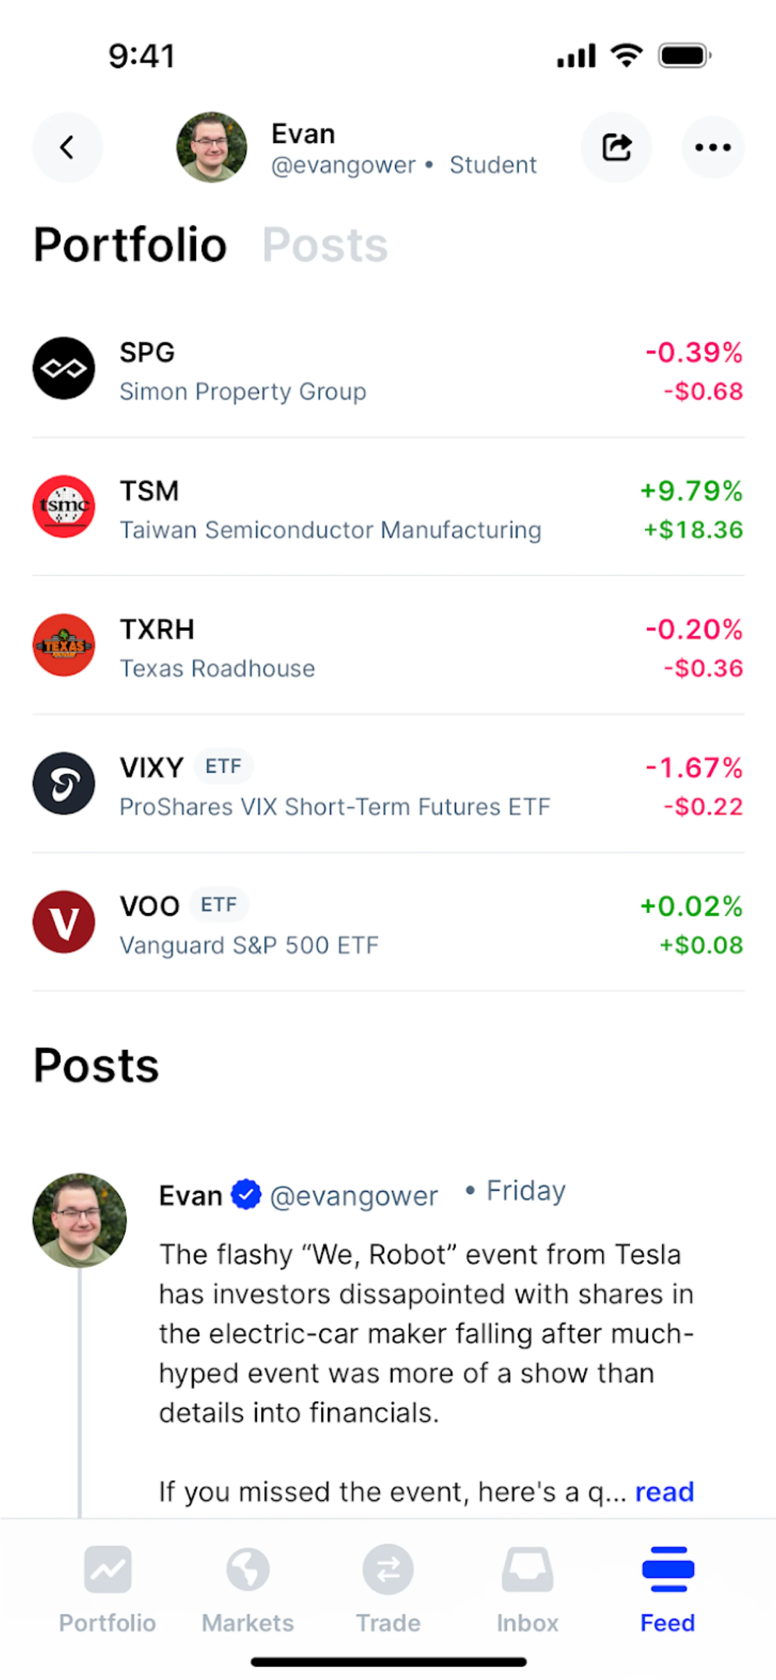Tap the verified badge beside Evan
Viewport: 776px width, 1680px height.
point(246,1195)
